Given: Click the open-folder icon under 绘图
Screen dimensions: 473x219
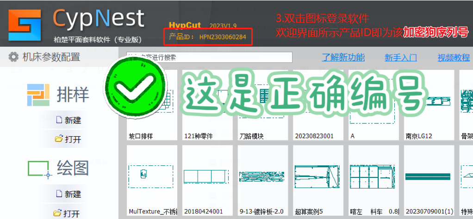Looking at the screenshot, I should pos(57,213).
